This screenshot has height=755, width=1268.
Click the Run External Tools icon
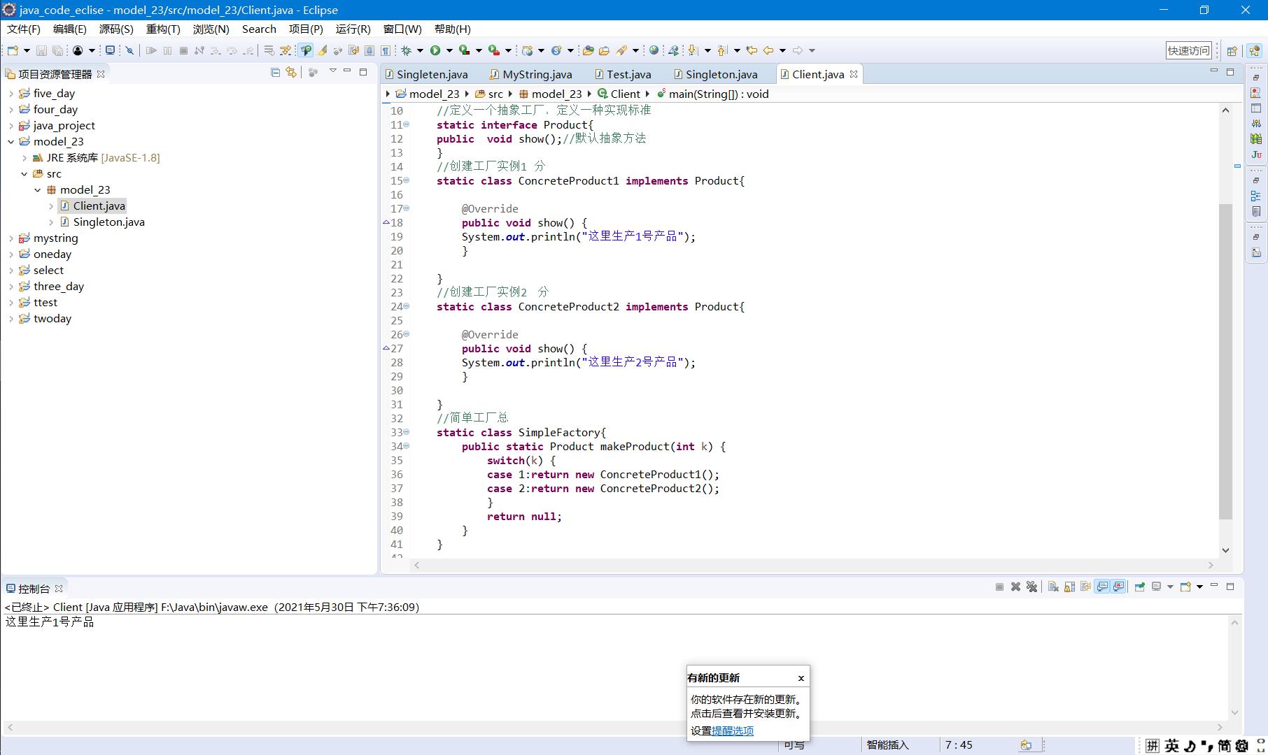(x=493, y=50)
